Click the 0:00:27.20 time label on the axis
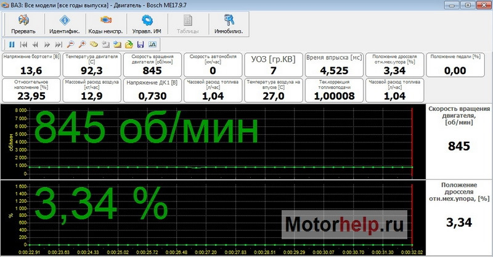The height and width of the screenshot is (257, 493). 206,252
